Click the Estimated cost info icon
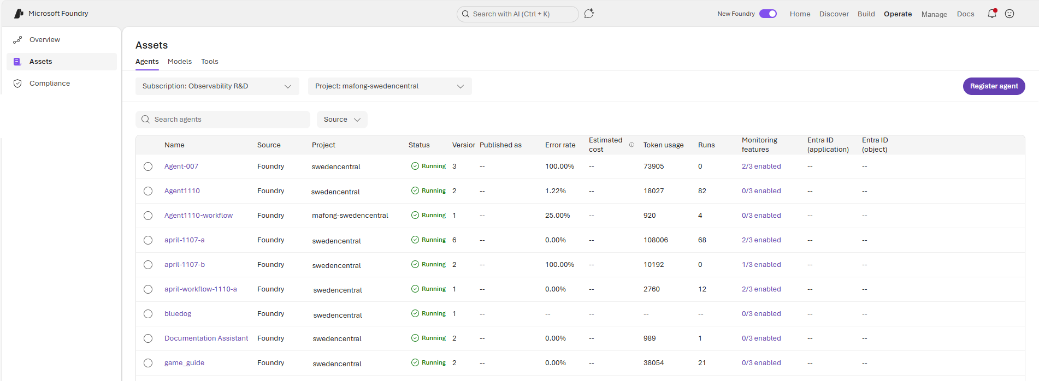This screenshot has height=381, width=1039. tap(631, 145)
